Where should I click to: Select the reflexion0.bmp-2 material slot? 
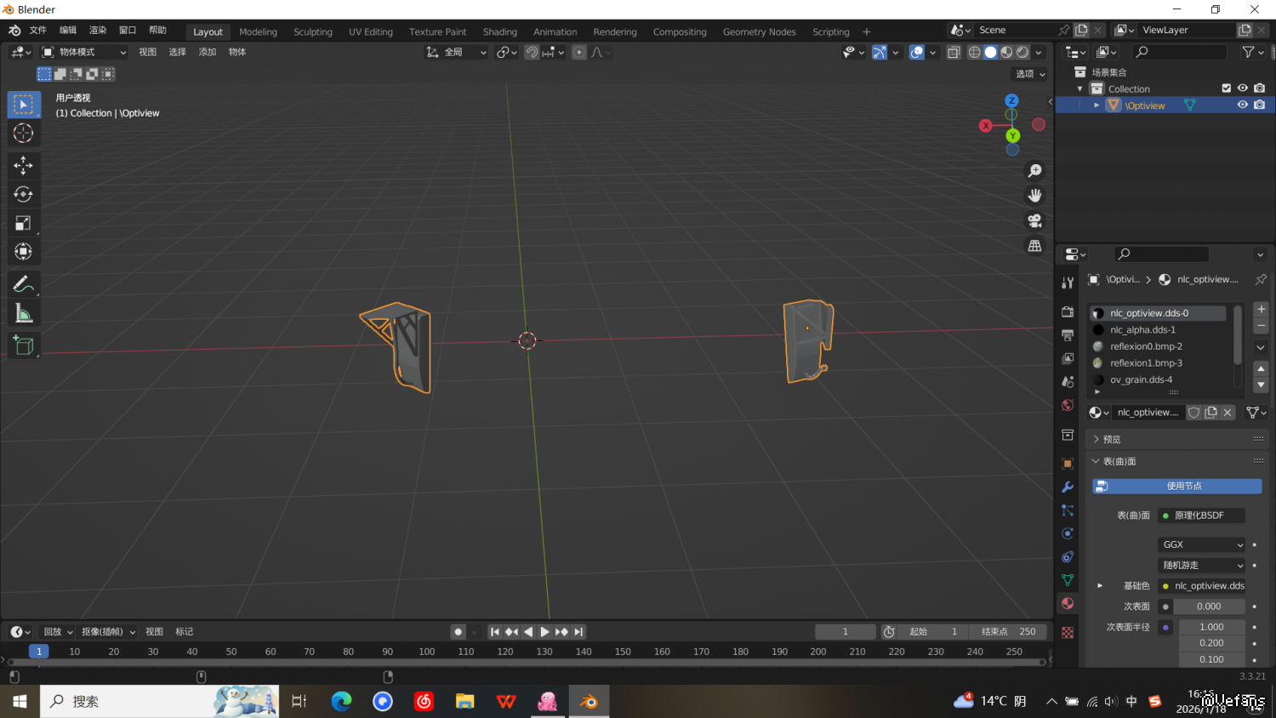1145,346
